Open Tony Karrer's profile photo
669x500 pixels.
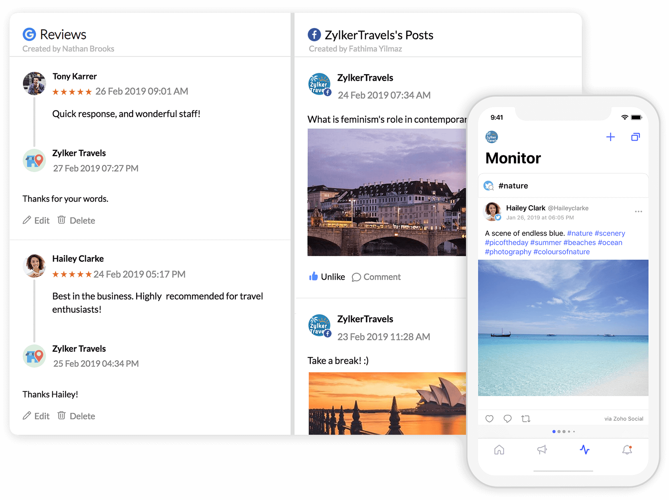tap(34, 83)
